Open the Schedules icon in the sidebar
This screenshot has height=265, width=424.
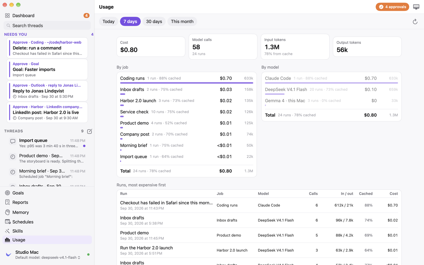click(x=7, y=222)
